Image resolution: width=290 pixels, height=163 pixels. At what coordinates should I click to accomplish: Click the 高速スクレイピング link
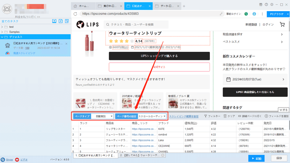[x=24, y=53]
